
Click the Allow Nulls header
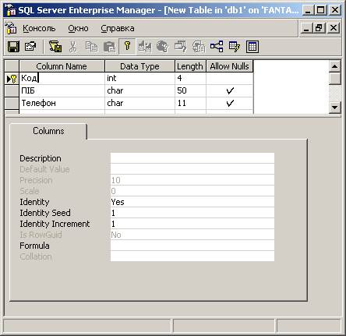[x=230, y=66]
